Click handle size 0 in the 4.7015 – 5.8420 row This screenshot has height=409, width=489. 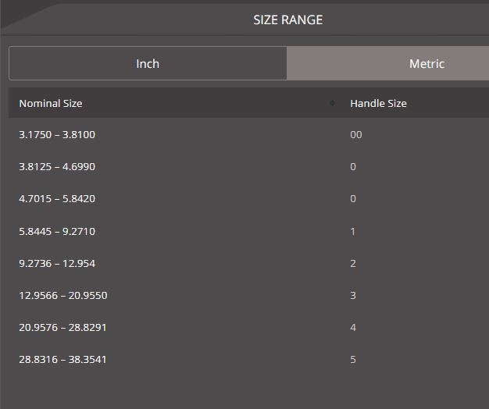pyautogui.click(x=353, y=199)
